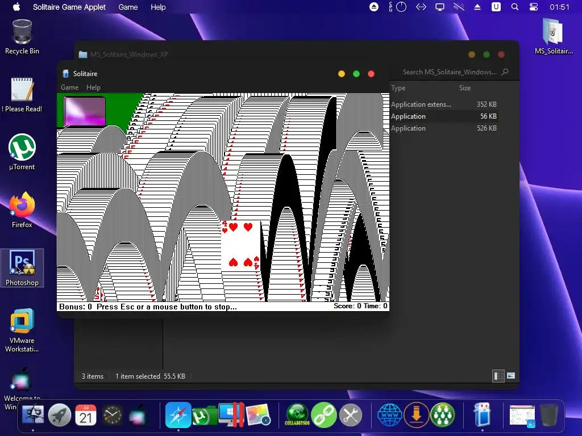Click the search magnifier in explorer window

(505, 72)
